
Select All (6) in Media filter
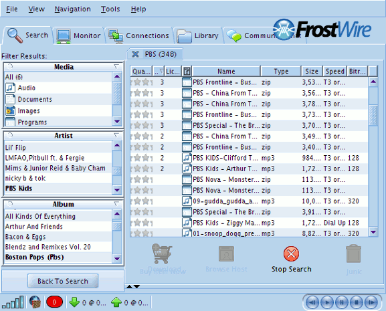coord(58,77)
